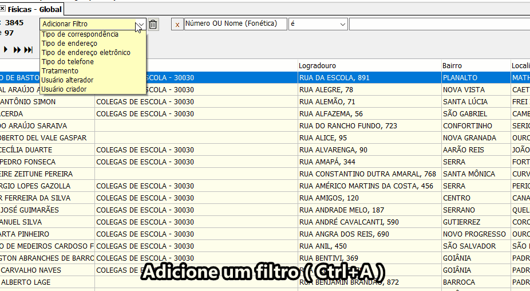The height and width of the screenshot is (291, 530).
Task: Choose 'Tipo de endereço eletrônico' from list
Action: coord(86,53)
